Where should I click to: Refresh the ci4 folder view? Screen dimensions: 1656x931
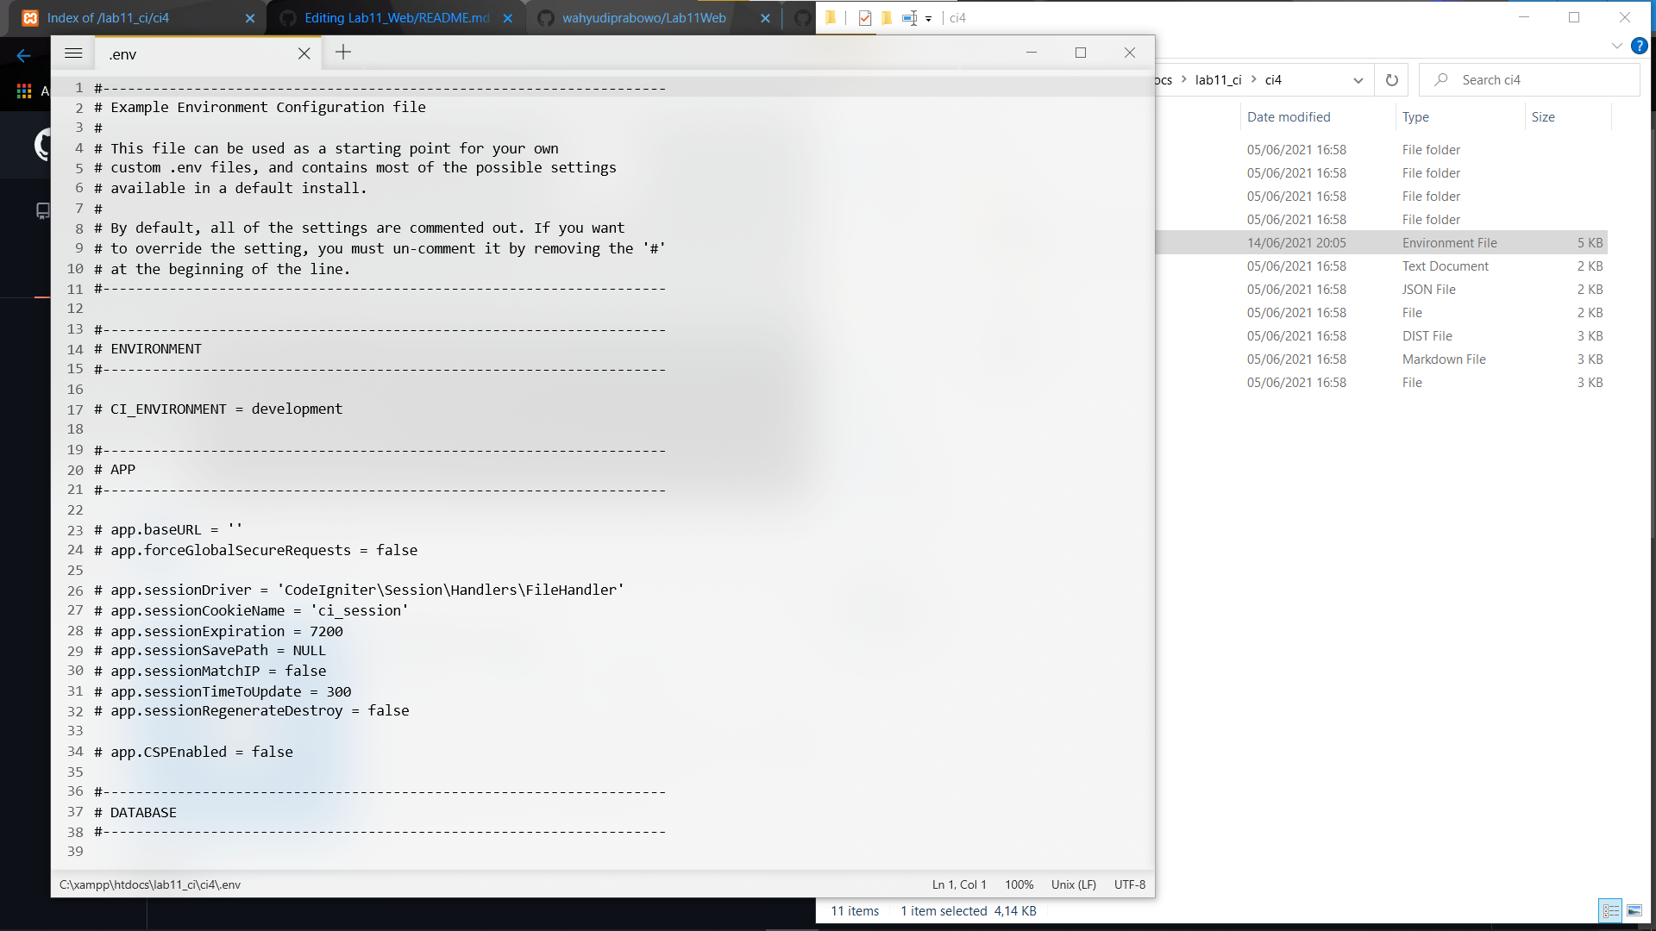point(1391,79)
